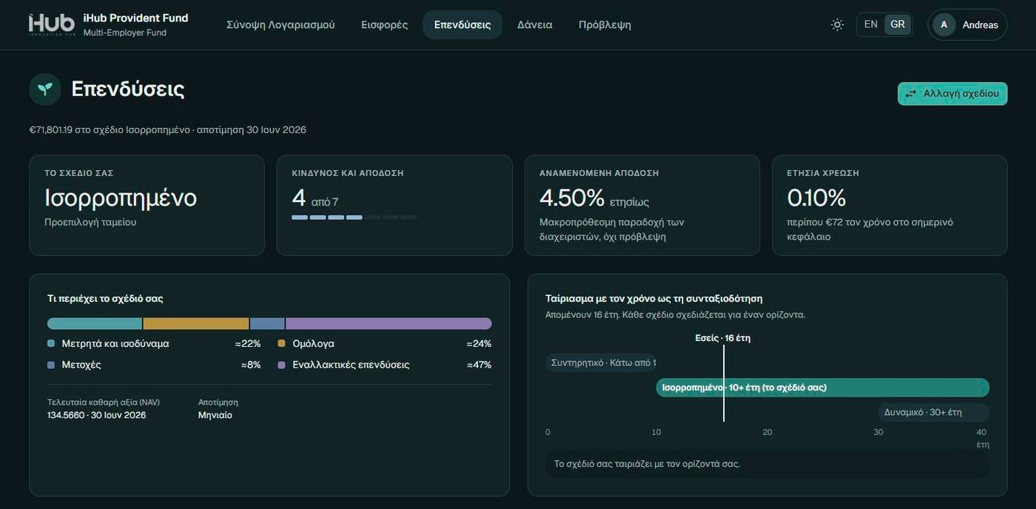
Task: Open the Δάνεια tab
Action: [x=535, y=24]
